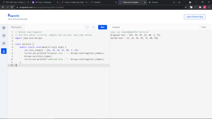Viewport: 212px width, 119px height.
Task: Click the address bar URL
Action: pyautogui.click(x=42, y=7)
